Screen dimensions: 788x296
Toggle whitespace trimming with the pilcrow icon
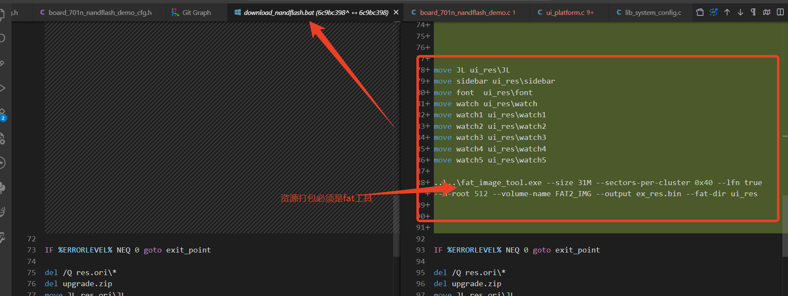click(x=753, y=12)
